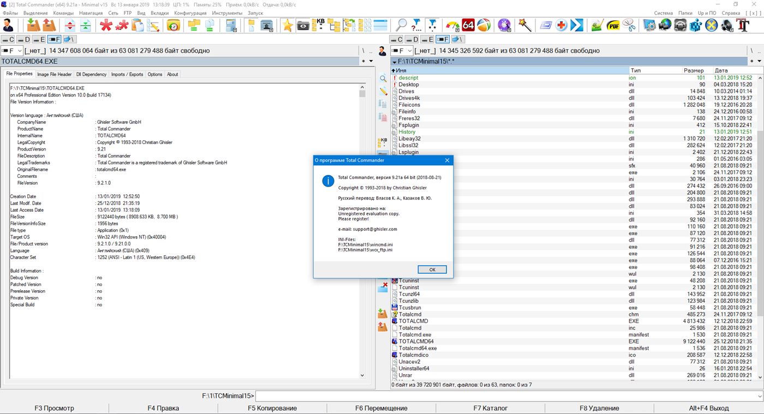This screenshot has width=764, height=414.
Task: Open the Инструменты menu
Action: click(227, 13)
